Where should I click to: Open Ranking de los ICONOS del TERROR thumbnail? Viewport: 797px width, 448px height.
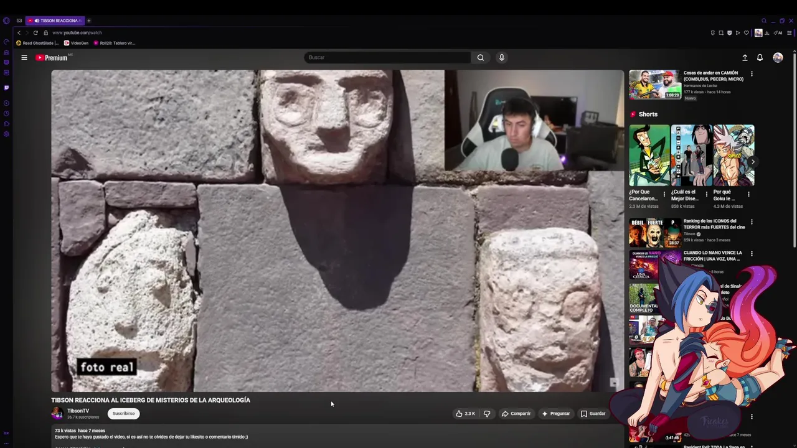click(x=654, y=233)
